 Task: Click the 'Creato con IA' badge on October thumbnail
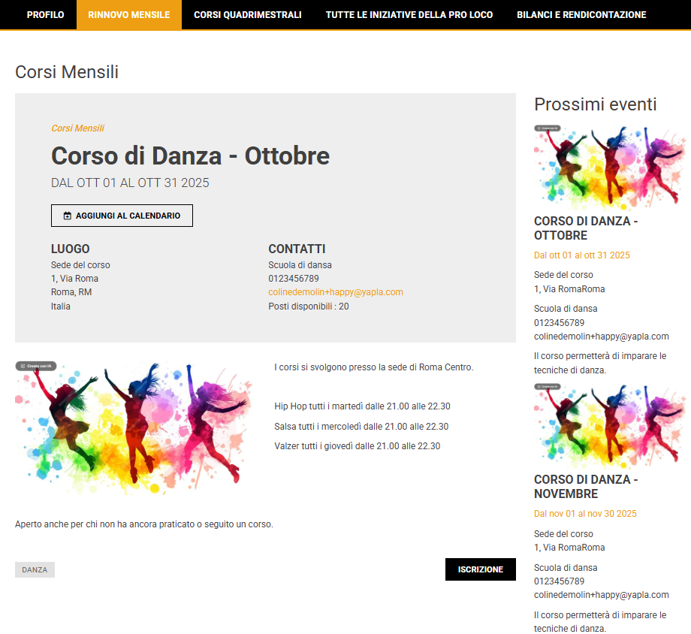(x=548, y=128)
